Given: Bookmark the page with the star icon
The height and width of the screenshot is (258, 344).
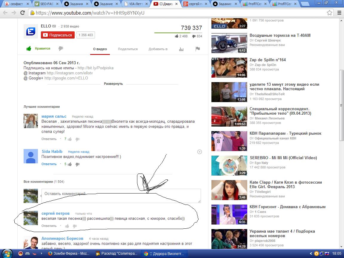Looking at the screenshot, I should tap(329, 13).
